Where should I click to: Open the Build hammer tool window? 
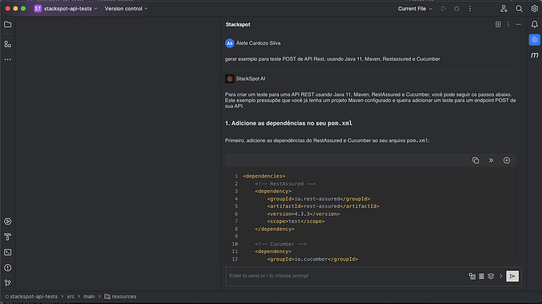point(7,237)
